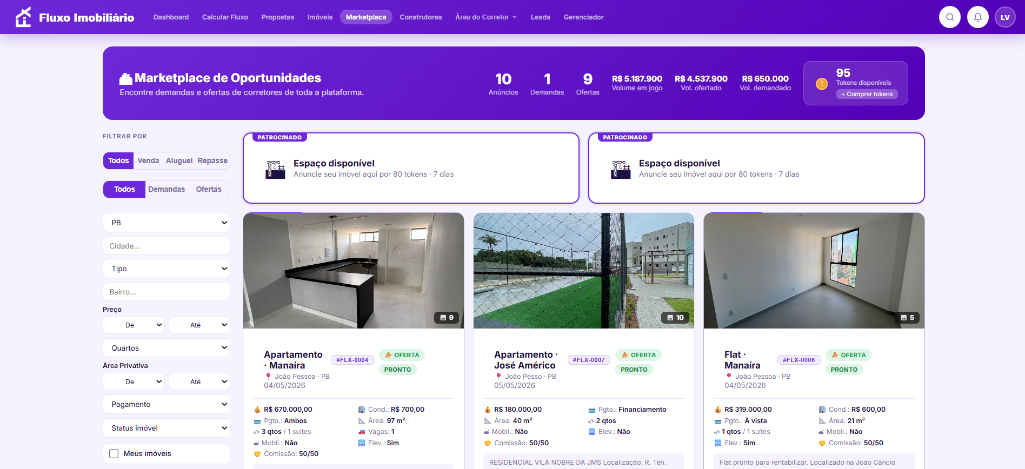Viewport: 1025px width, 469px height.
Task: Open the Área Privativa Até dropdown
Action: click(199, 381)
